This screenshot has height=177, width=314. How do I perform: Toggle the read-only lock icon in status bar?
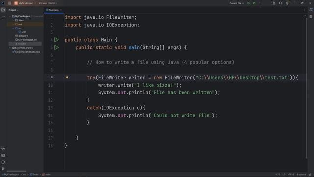[x=310, y=175]
